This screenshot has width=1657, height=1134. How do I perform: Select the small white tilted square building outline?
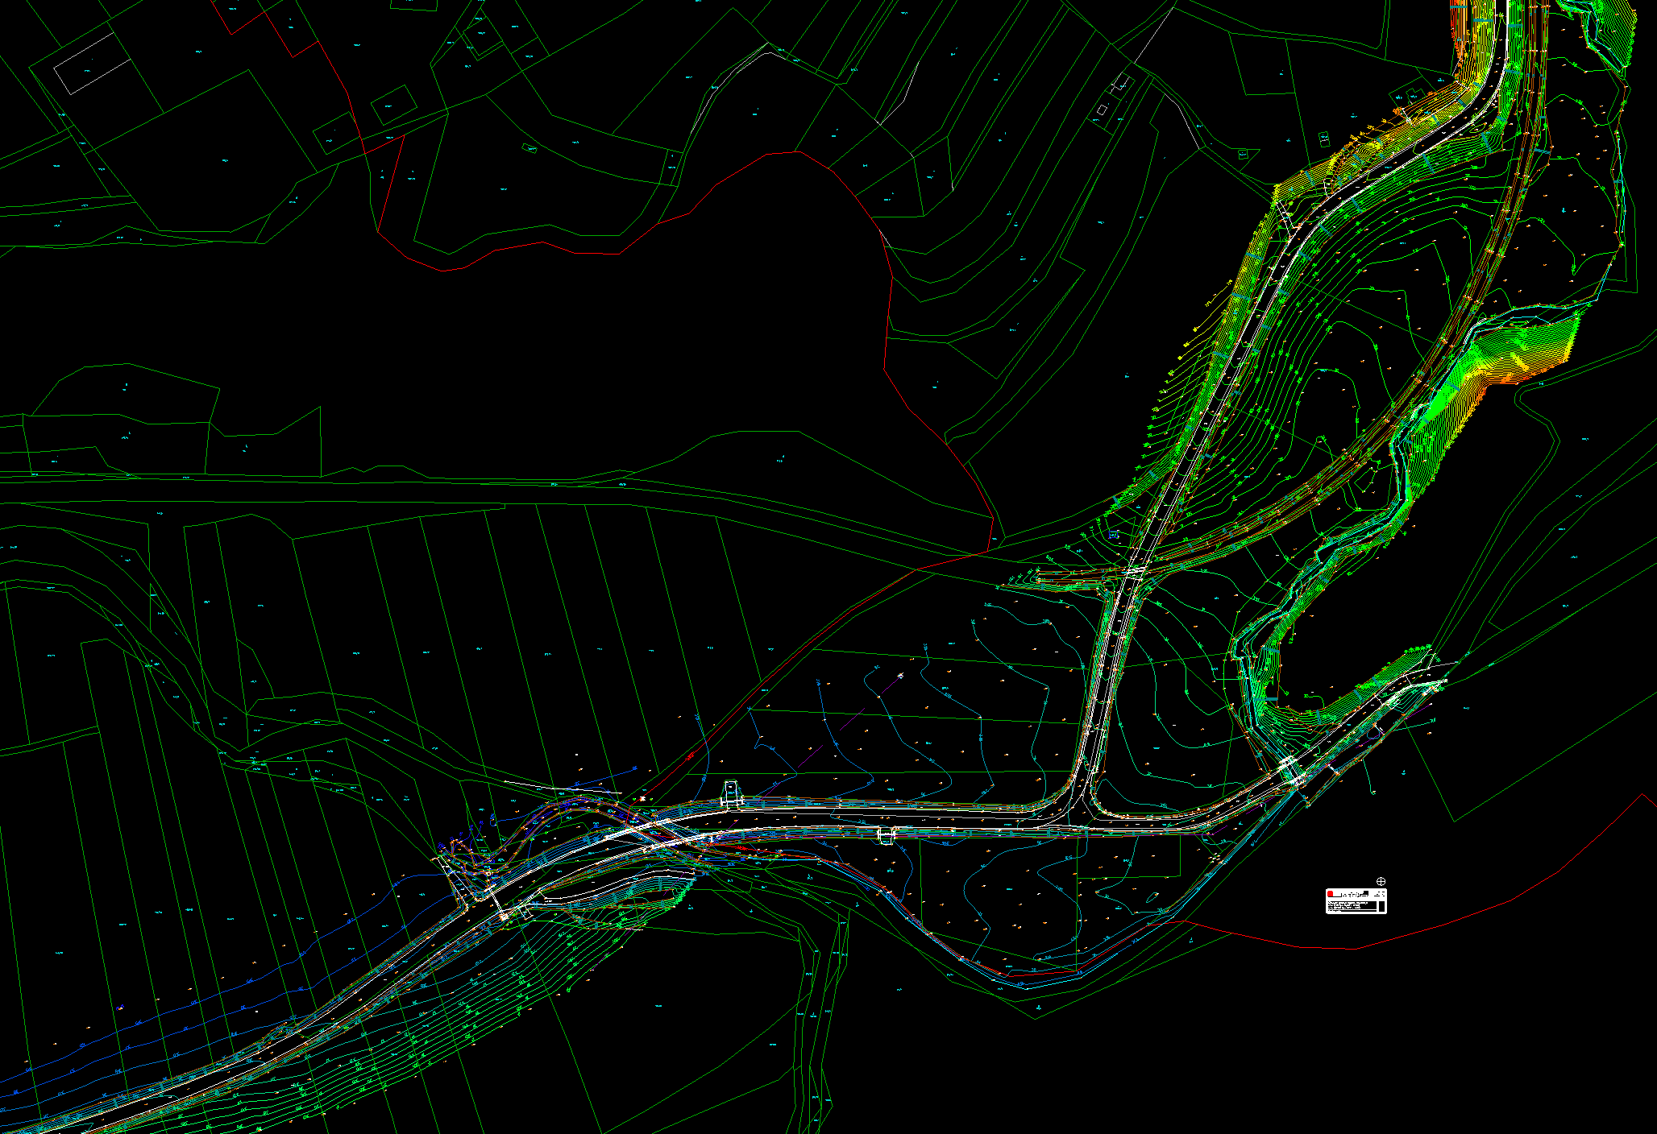tap(1102, 110)
